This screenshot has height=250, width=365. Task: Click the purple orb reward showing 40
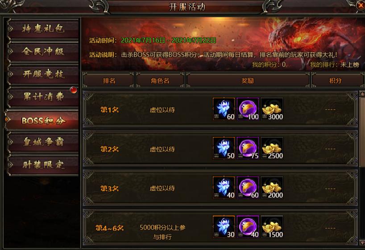[248, 227]
